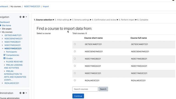This screenshot has width=176, height=99.
Task: Click the Total courses: 6 text
Action: (x=79, y=33)
